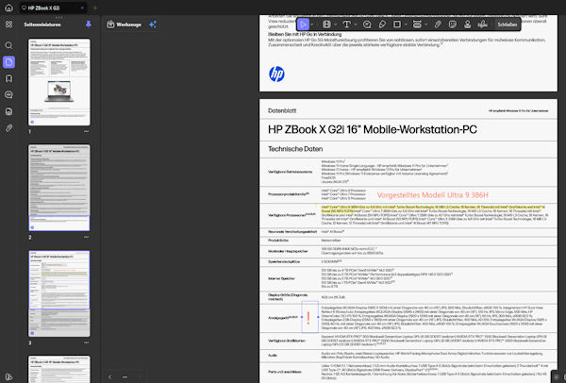
Task: Select the attachment paperclip tool in toolbar
Action: [438, 25]
